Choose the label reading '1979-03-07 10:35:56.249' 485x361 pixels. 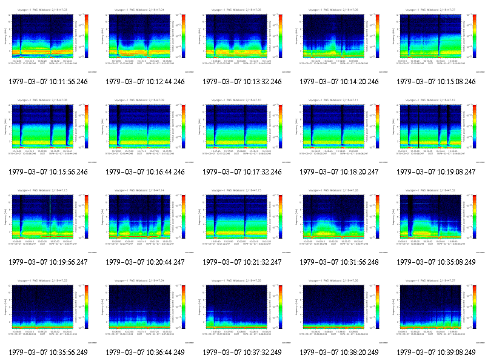48,353
